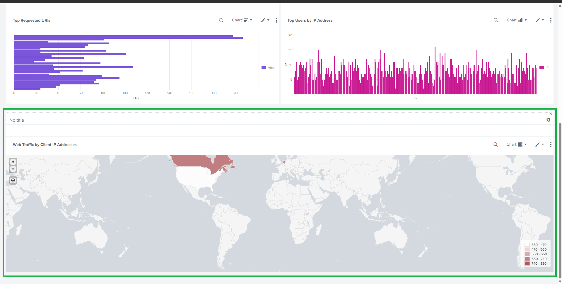
Task: Click the Top Users by IP Address title
Action: pyautogui.click(x=310, y=20)
